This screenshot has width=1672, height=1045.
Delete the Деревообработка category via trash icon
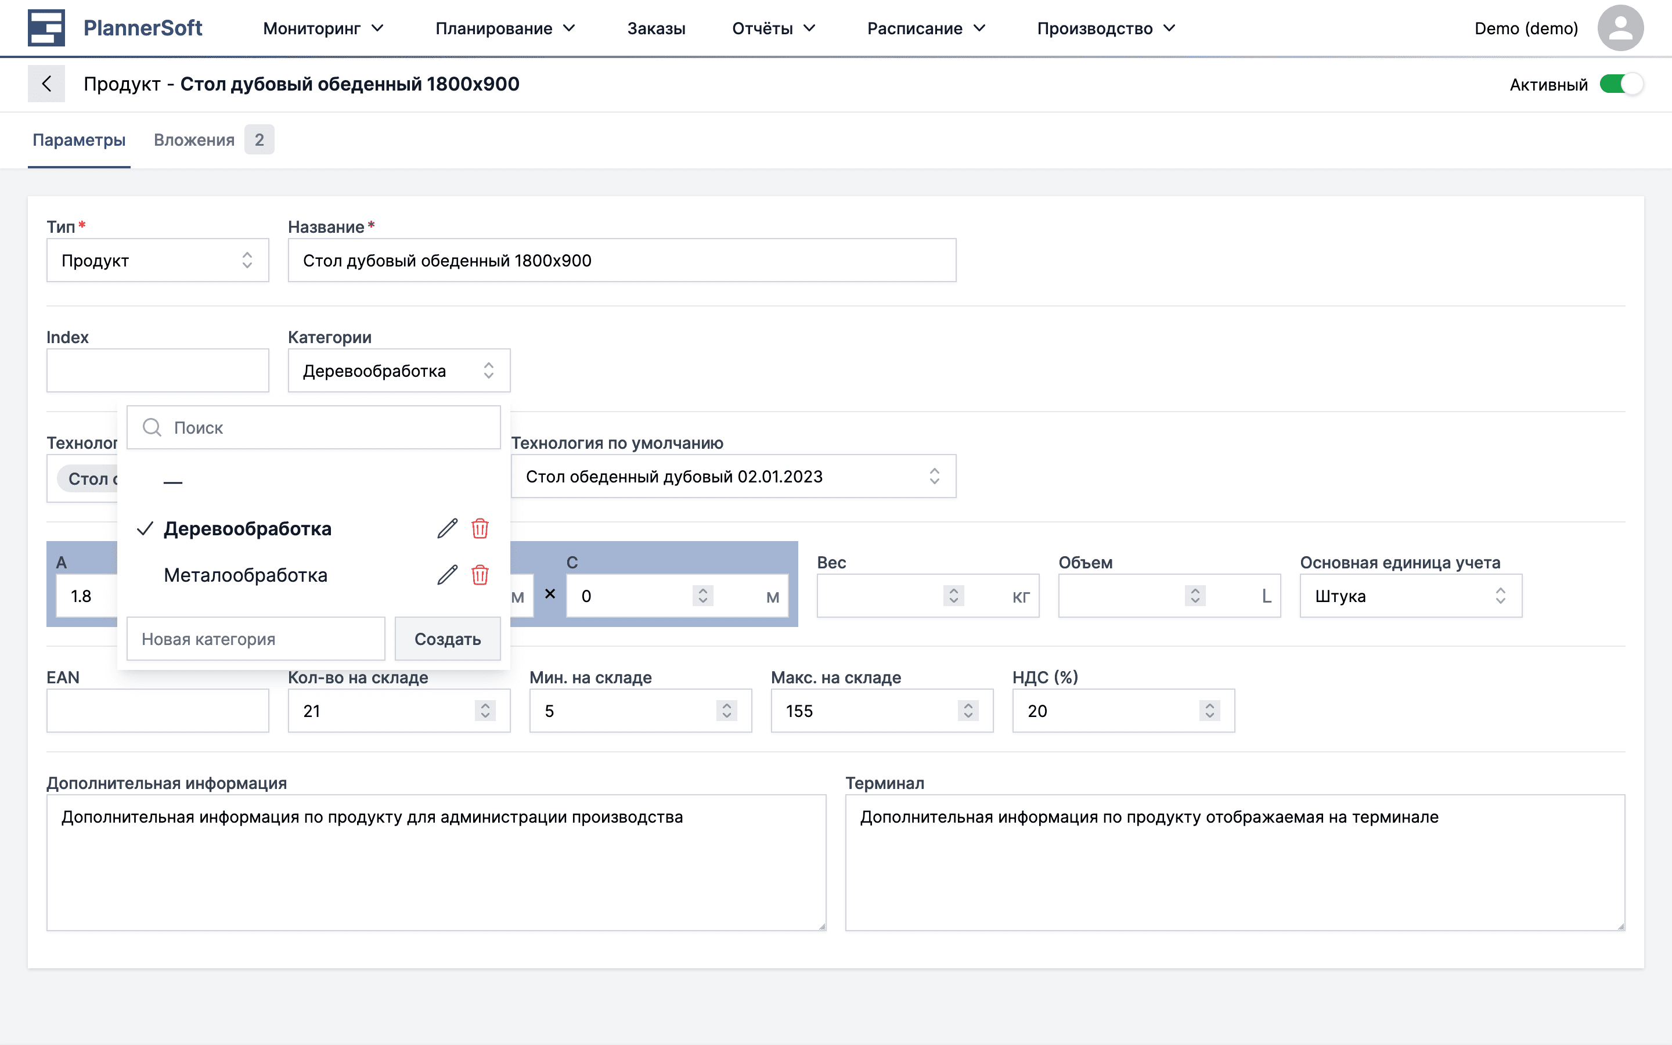pos(481,528)
